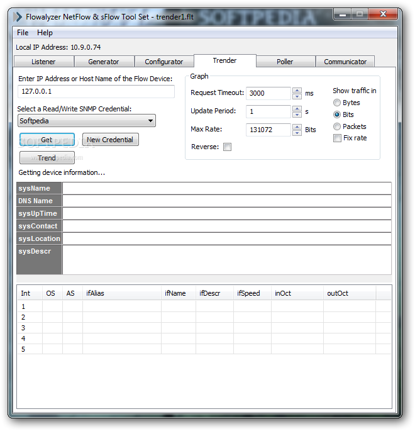415x431 pixels.
Task: Click the ifName column header
Action: point(179,293)
